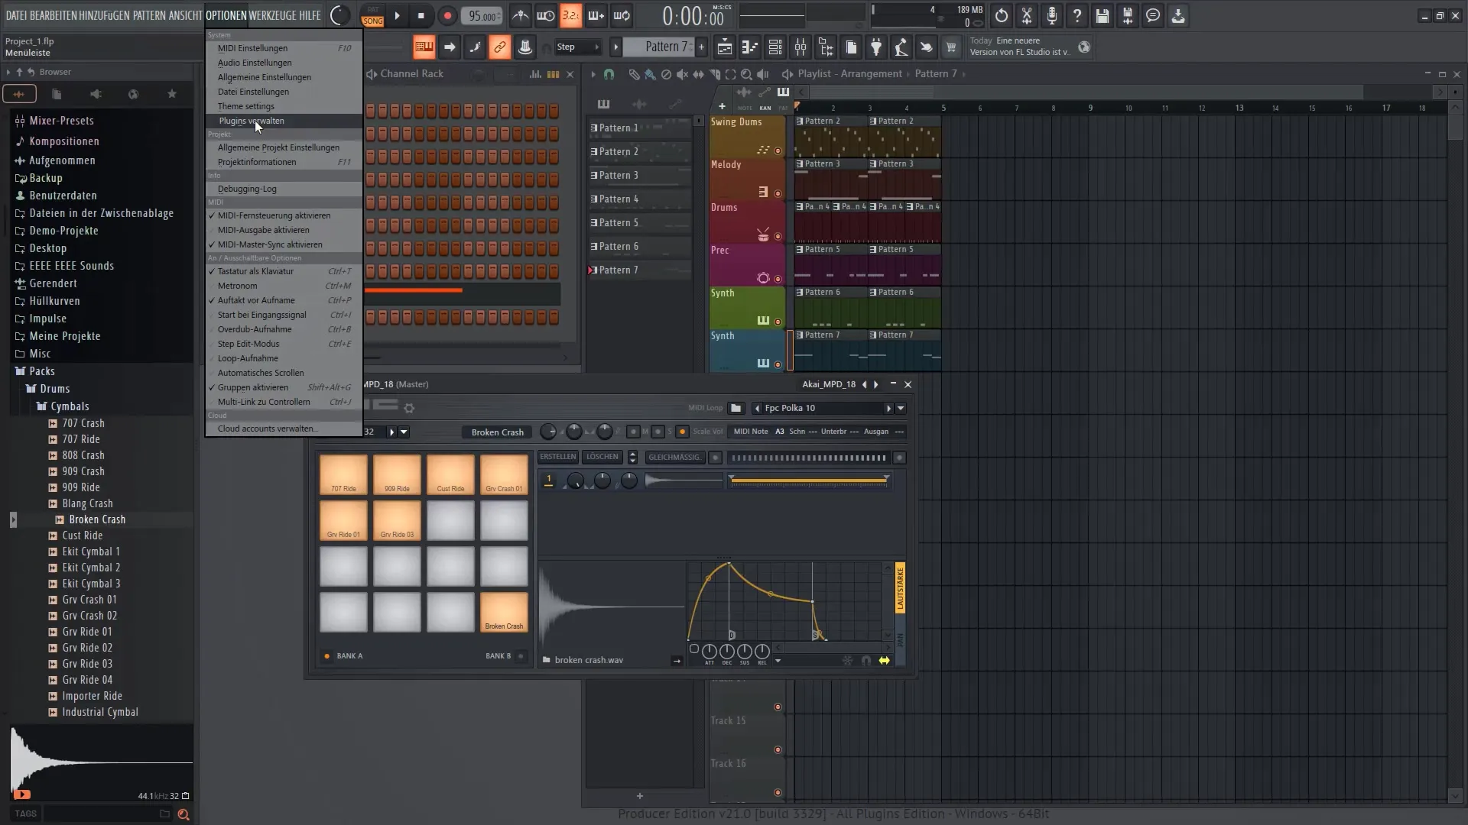Select the Paint brush tool in Playlist
Image resolution: width=1468 pixels, height=825 pixels.
click(x=650, y=74)
